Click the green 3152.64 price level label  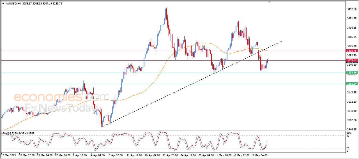click(x=351, y=84)
